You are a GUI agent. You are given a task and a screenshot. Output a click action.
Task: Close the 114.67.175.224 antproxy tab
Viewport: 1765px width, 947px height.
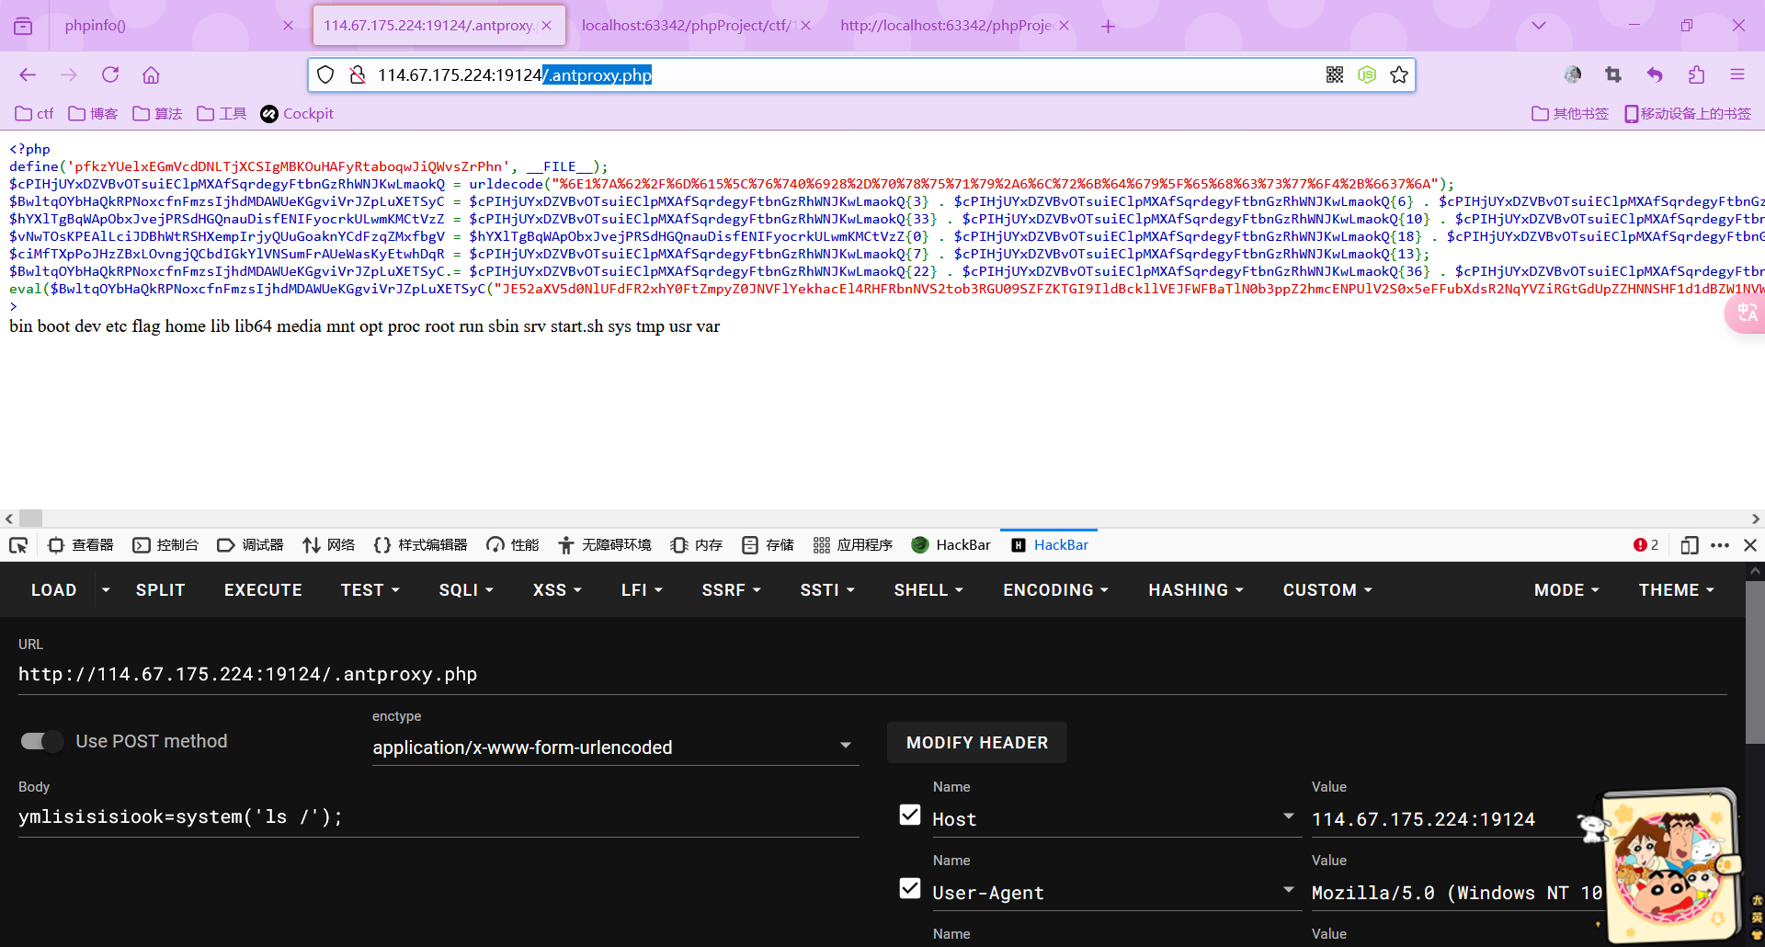pyautogui.click(x=547, y=26)
